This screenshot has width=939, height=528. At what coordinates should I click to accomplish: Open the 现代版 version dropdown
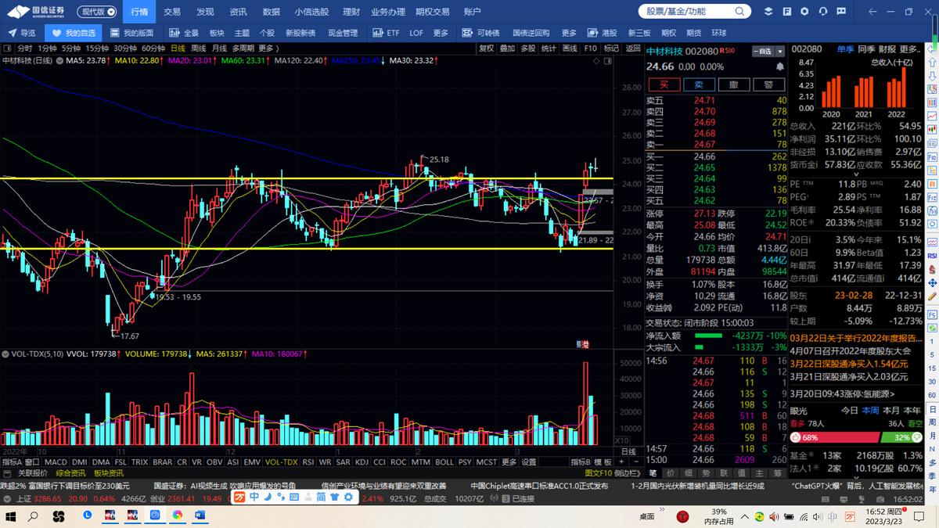99,12
